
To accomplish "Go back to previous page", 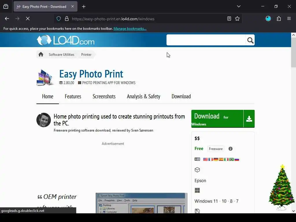I will pos(7,19).
